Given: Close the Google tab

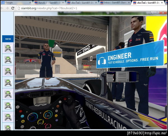Looking at the screenshot, I should (x=30, y=3).
